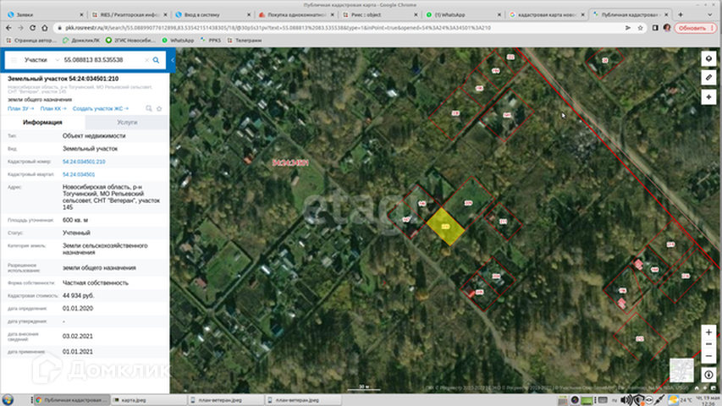Add parcel to favorites with the star
The image size is (722, 406).
pos(159,108)
